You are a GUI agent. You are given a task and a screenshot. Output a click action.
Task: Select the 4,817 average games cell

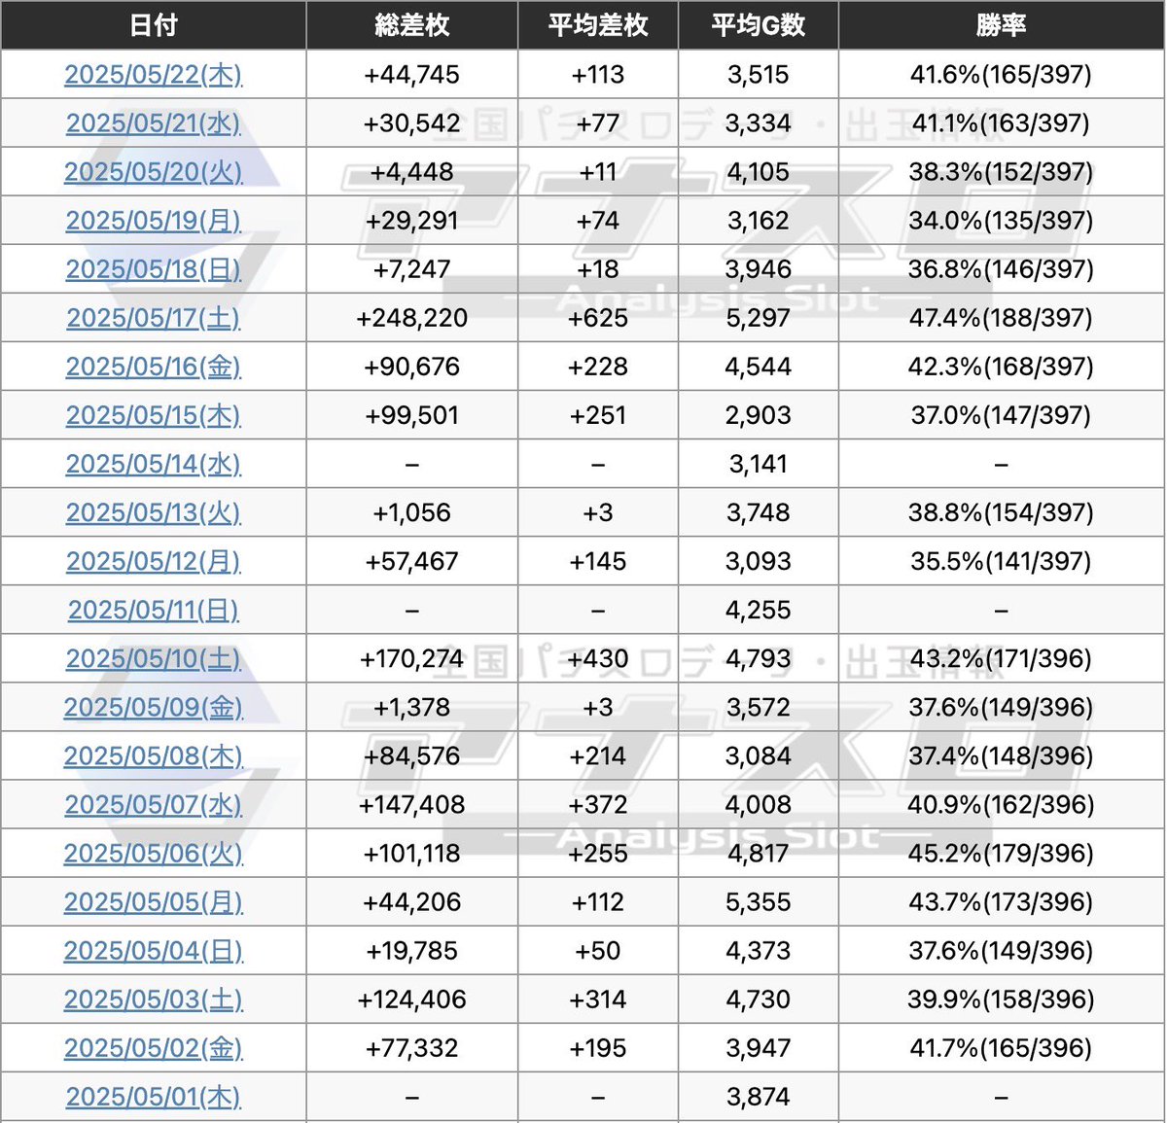(759, 853)
